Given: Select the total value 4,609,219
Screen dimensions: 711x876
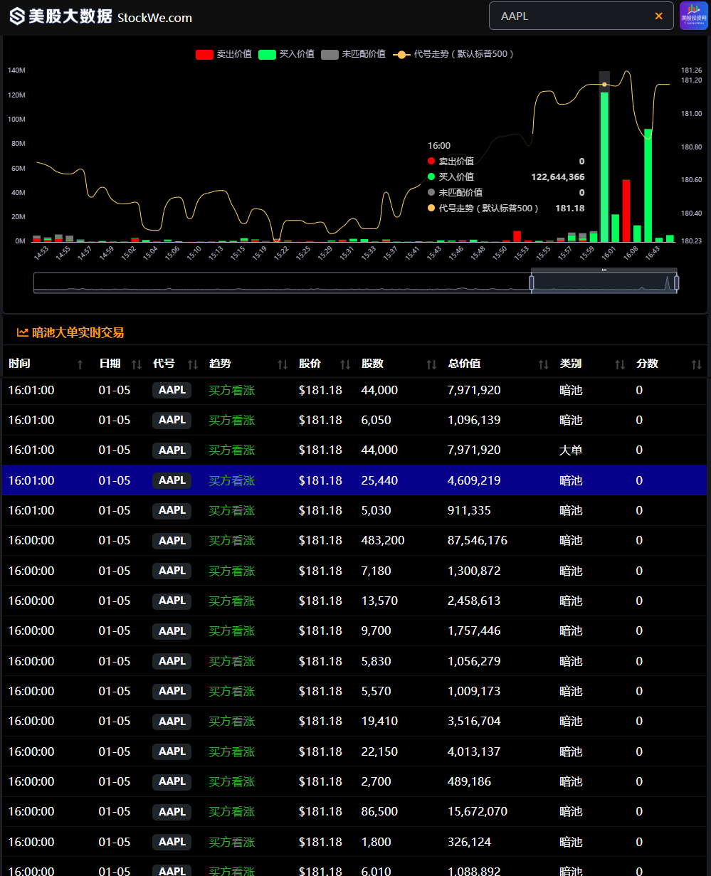Looking at the screenshot, I should click(474, 480).
